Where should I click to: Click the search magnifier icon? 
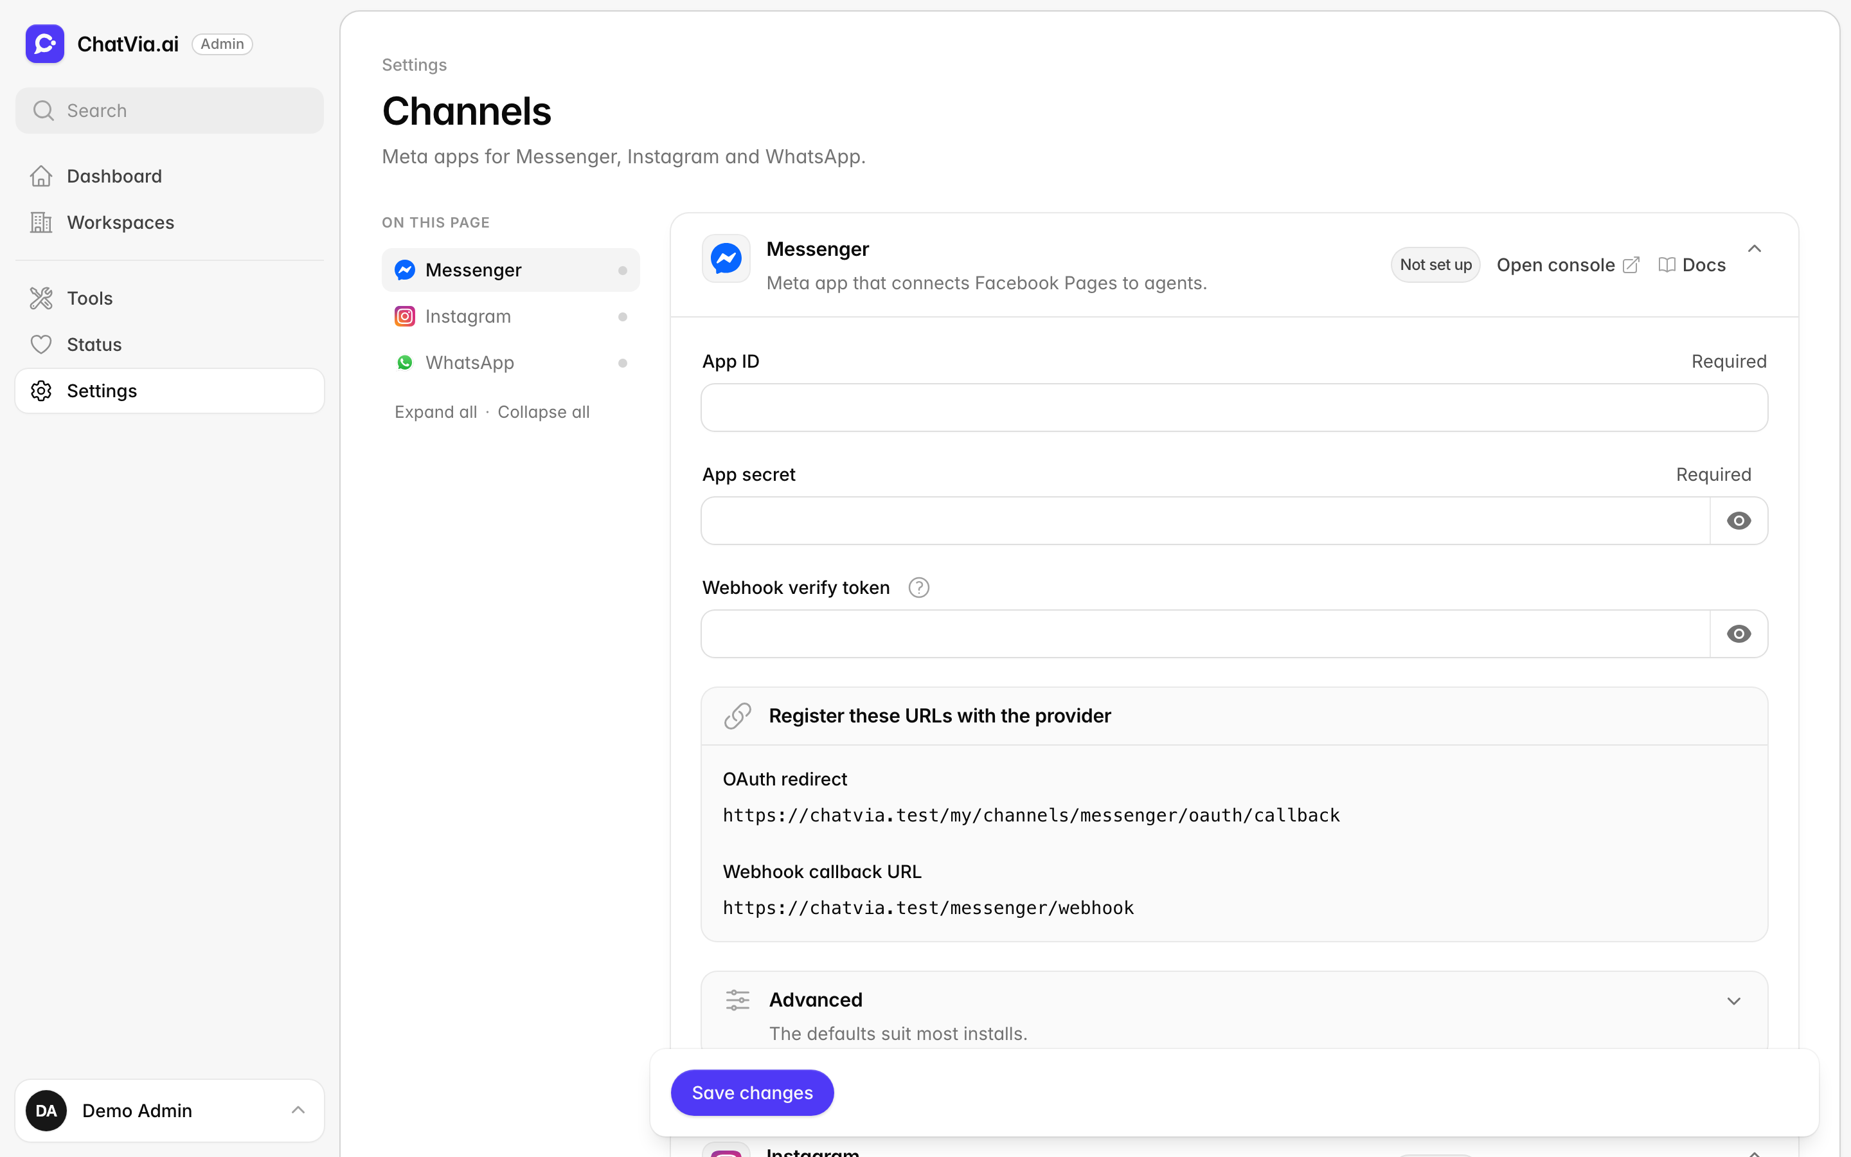click(x=44, y=111)
